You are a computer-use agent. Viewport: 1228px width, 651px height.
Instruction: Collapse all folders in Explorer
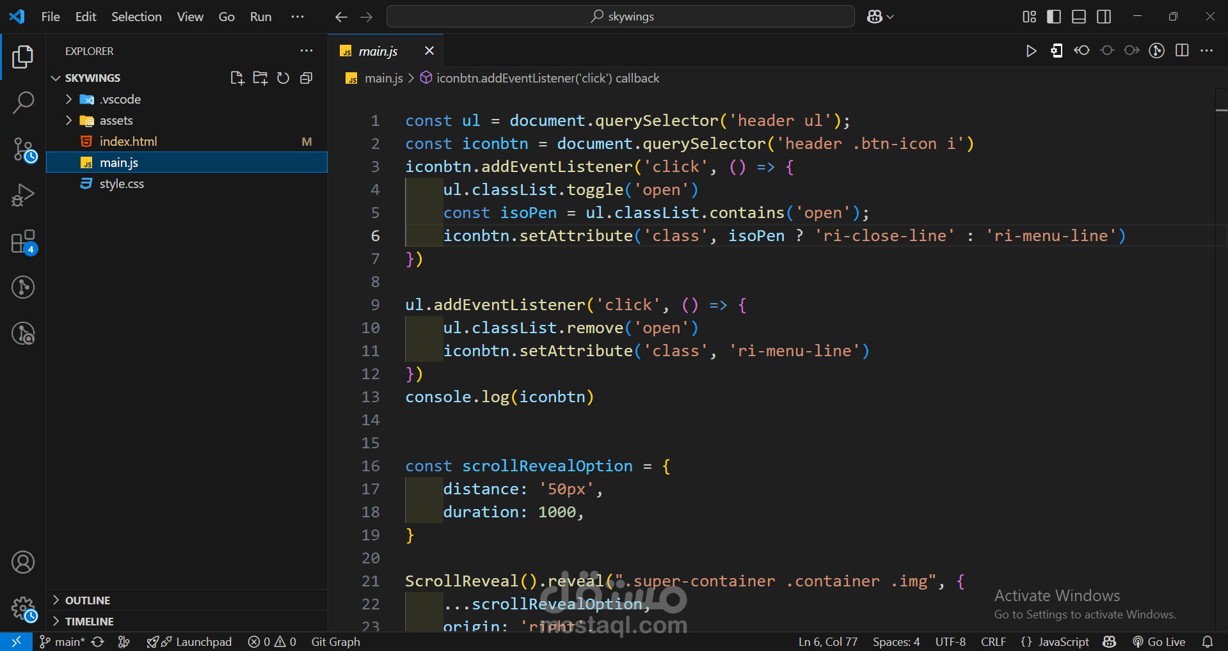tap(307, 78)
